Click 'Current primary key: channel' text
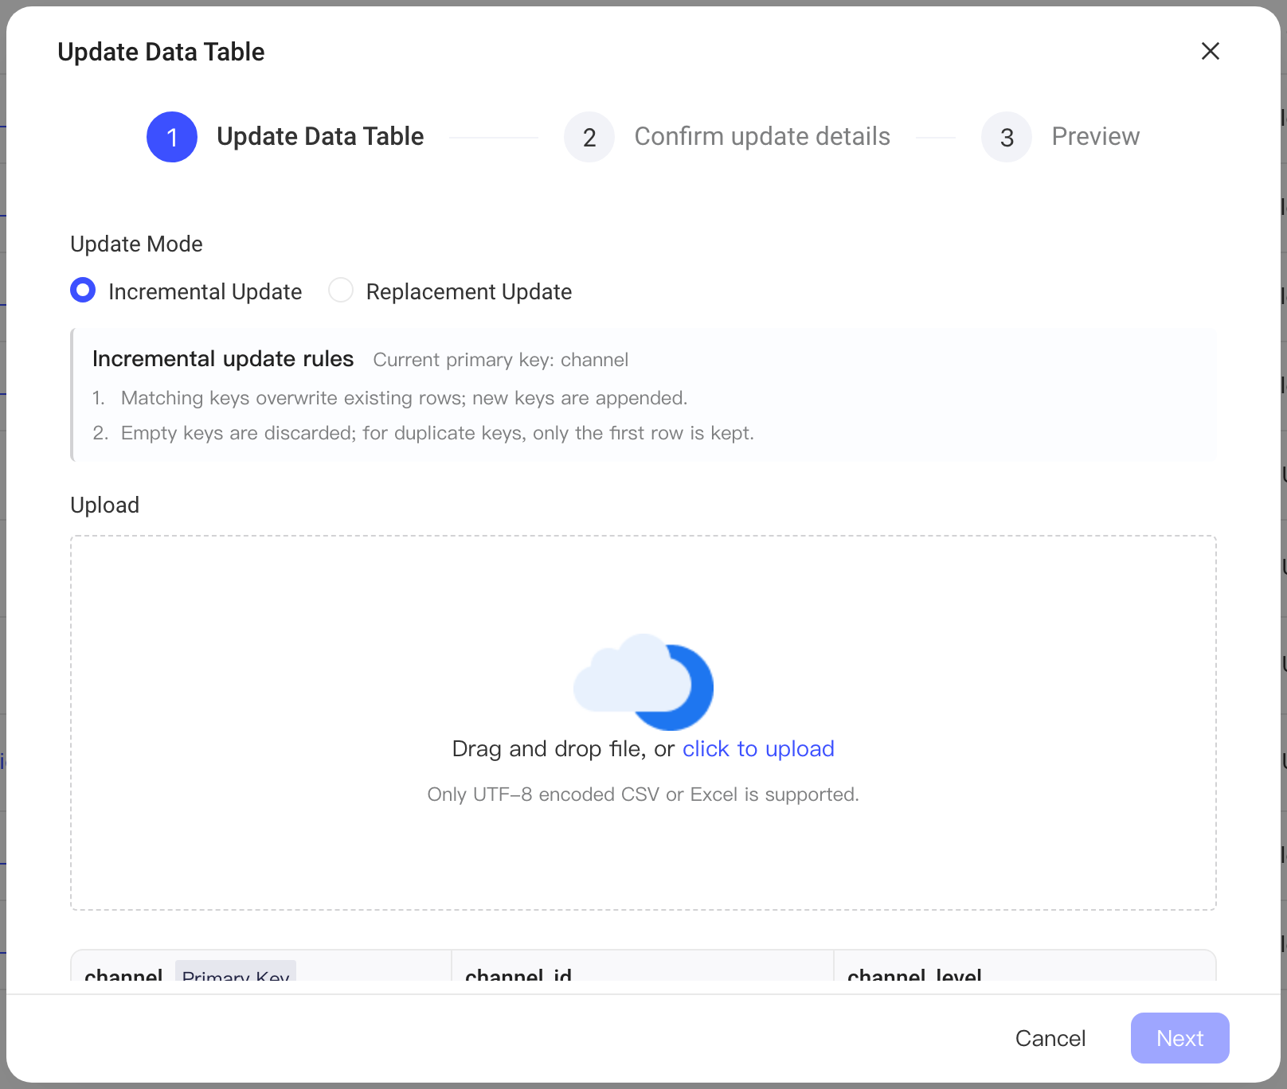 (x=501, y=360)
